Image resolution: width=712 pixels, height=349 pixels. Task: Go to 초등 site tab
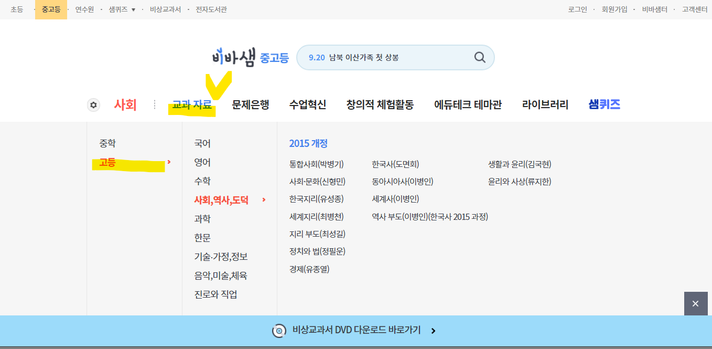(x=17, y=9)
